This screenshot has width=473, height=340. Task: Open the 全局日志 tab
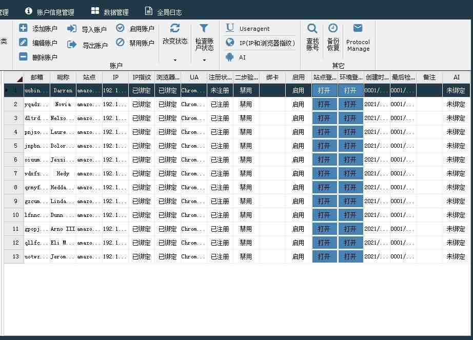[164, 12]
